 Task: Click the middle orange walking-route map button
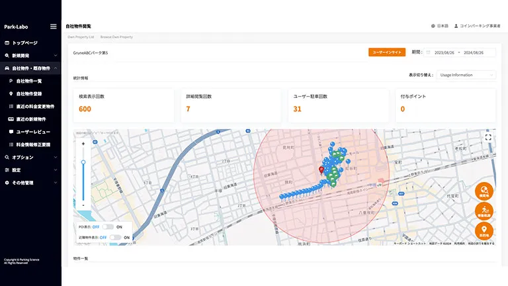point(484,211)
